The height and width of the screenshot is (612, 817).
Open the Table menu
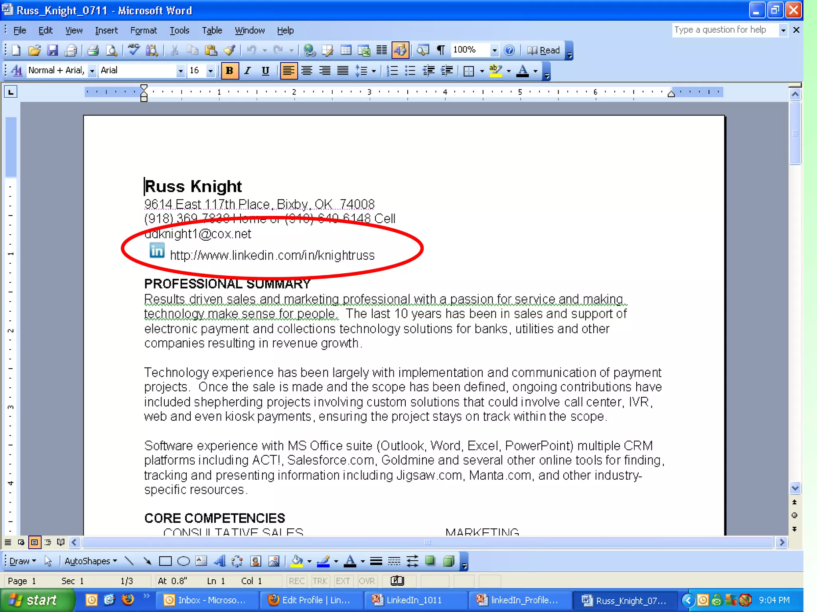[x=211, y=30]
